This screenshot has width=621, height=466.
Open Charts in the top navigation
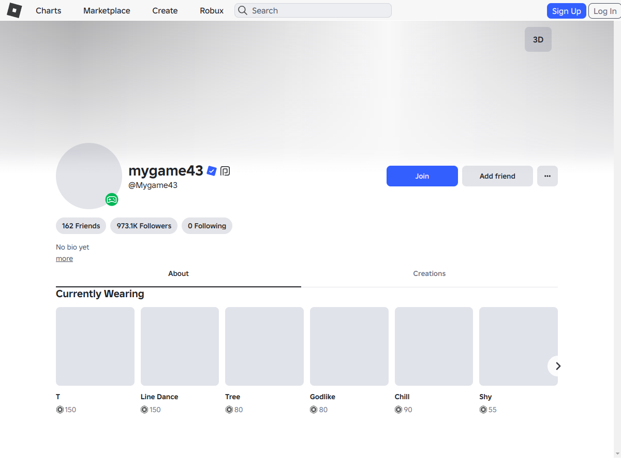(x=49, y=10)
